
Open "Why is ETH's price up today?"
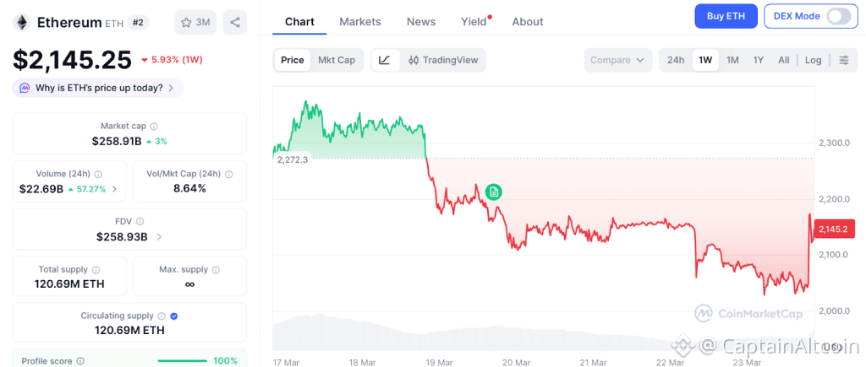(97, 88)
